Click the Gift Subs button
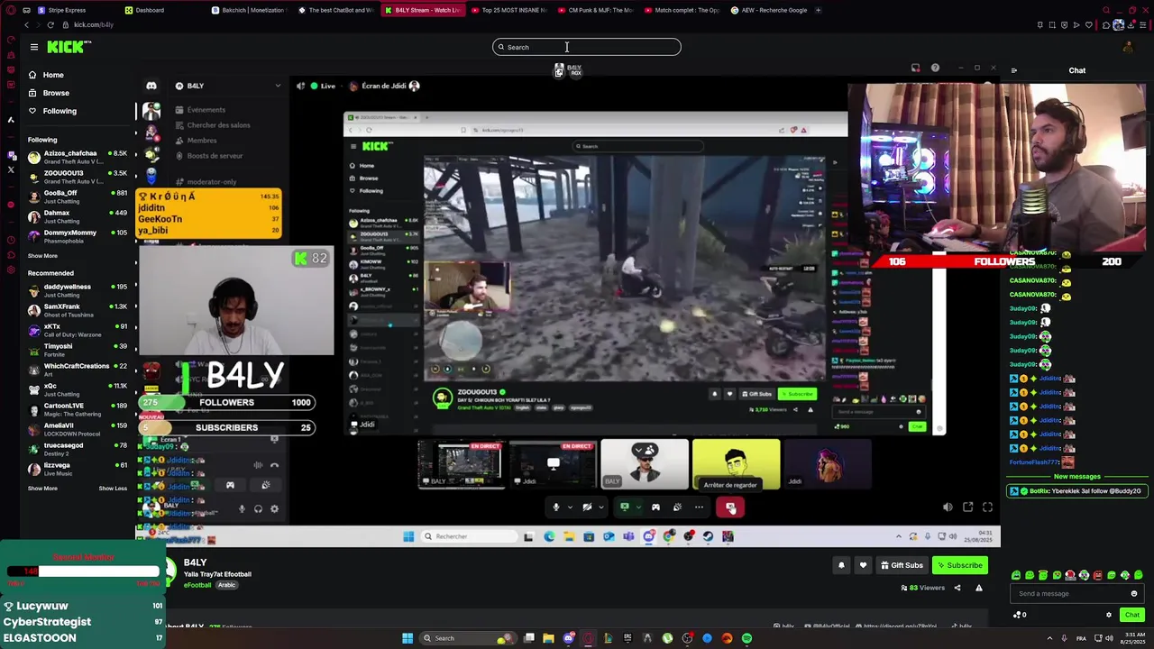 point(902,565)
